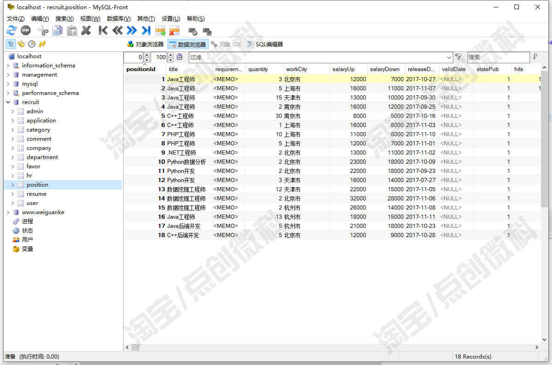
Task: Open the 设置(U) menu
Action: tap(170, 19)
